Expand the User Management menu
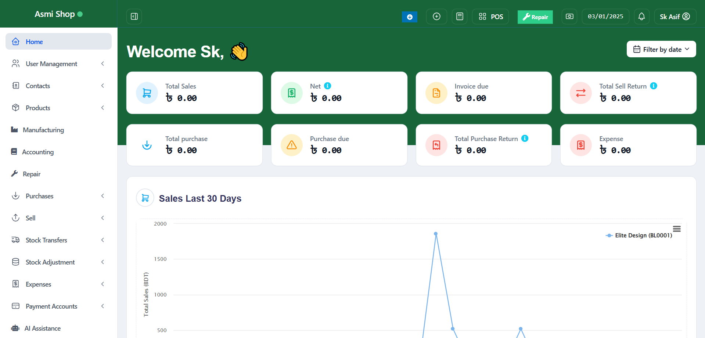Viewport: 705px width, 338px height. point(58,64)
